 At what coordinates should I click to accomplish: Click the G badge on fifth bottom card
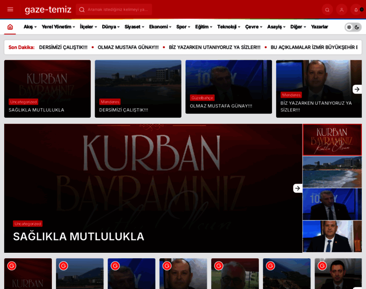click(219, 266)
